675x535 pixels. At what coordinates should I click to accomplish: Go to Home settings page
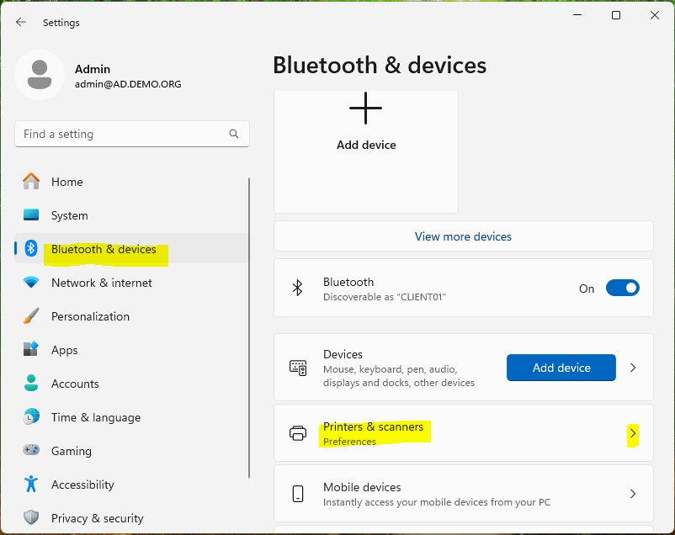click(131, 182)
